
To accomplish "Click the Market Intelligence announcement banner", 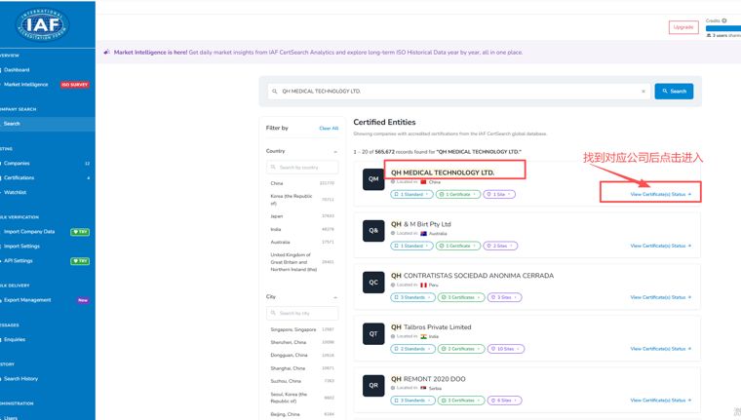I will (x=418, y=53).
